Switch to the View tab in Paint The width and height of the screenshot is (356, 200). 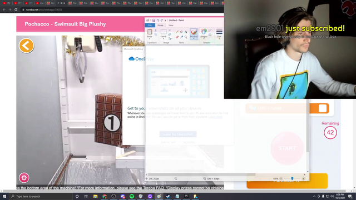pyautogui.click(x=171, y=25)
